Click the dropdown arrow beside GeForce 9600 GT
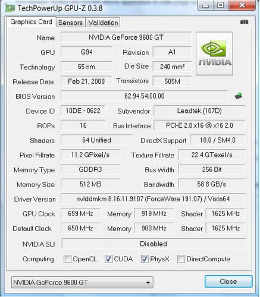This screenshot has width=260, height=297. click(x=148, y=283)
